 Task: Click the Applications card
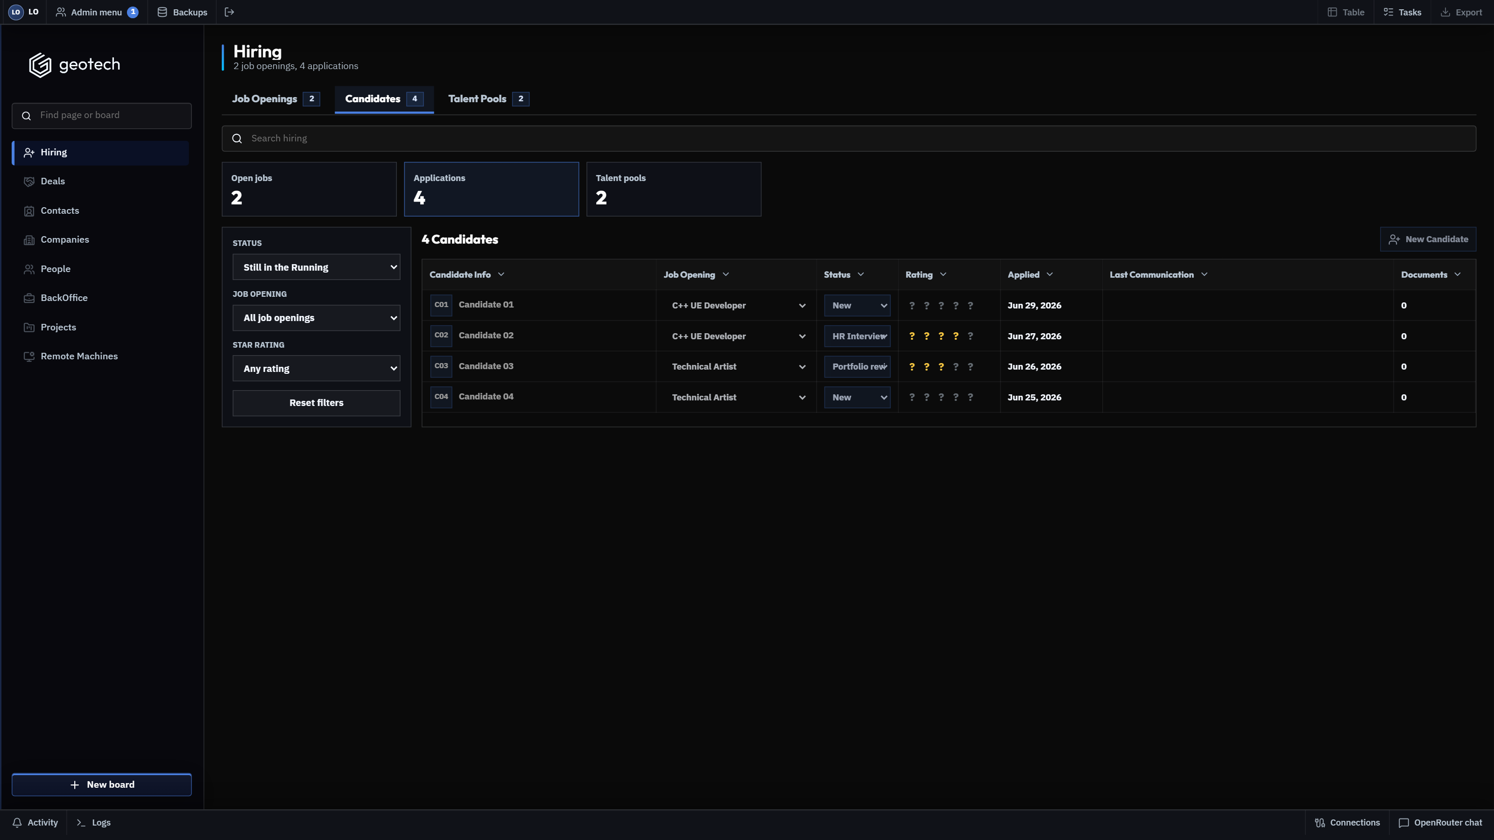(491, 189)
